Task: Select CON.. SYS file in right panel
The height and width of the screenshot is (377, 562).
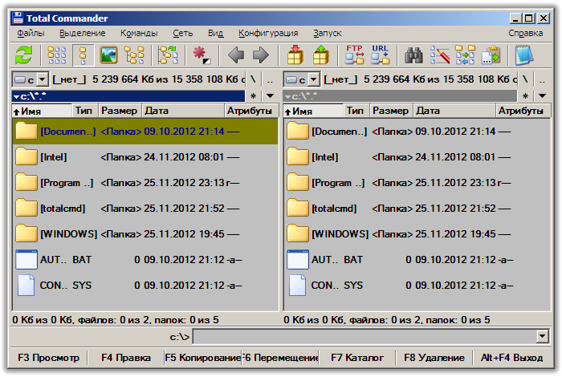Action: (336, 285)
